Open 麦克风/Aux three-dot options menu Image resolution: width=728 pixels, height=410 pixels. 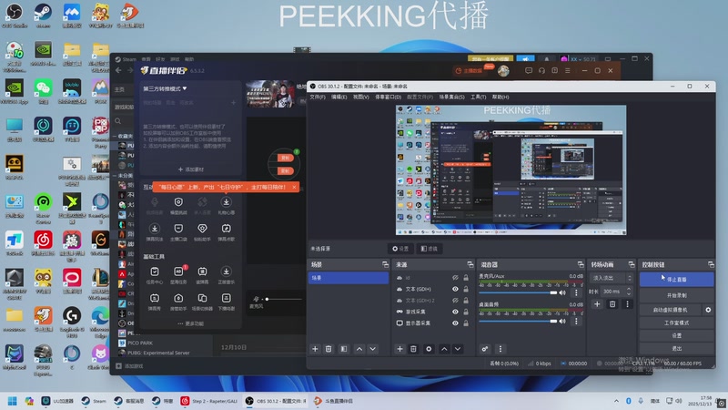576,292
